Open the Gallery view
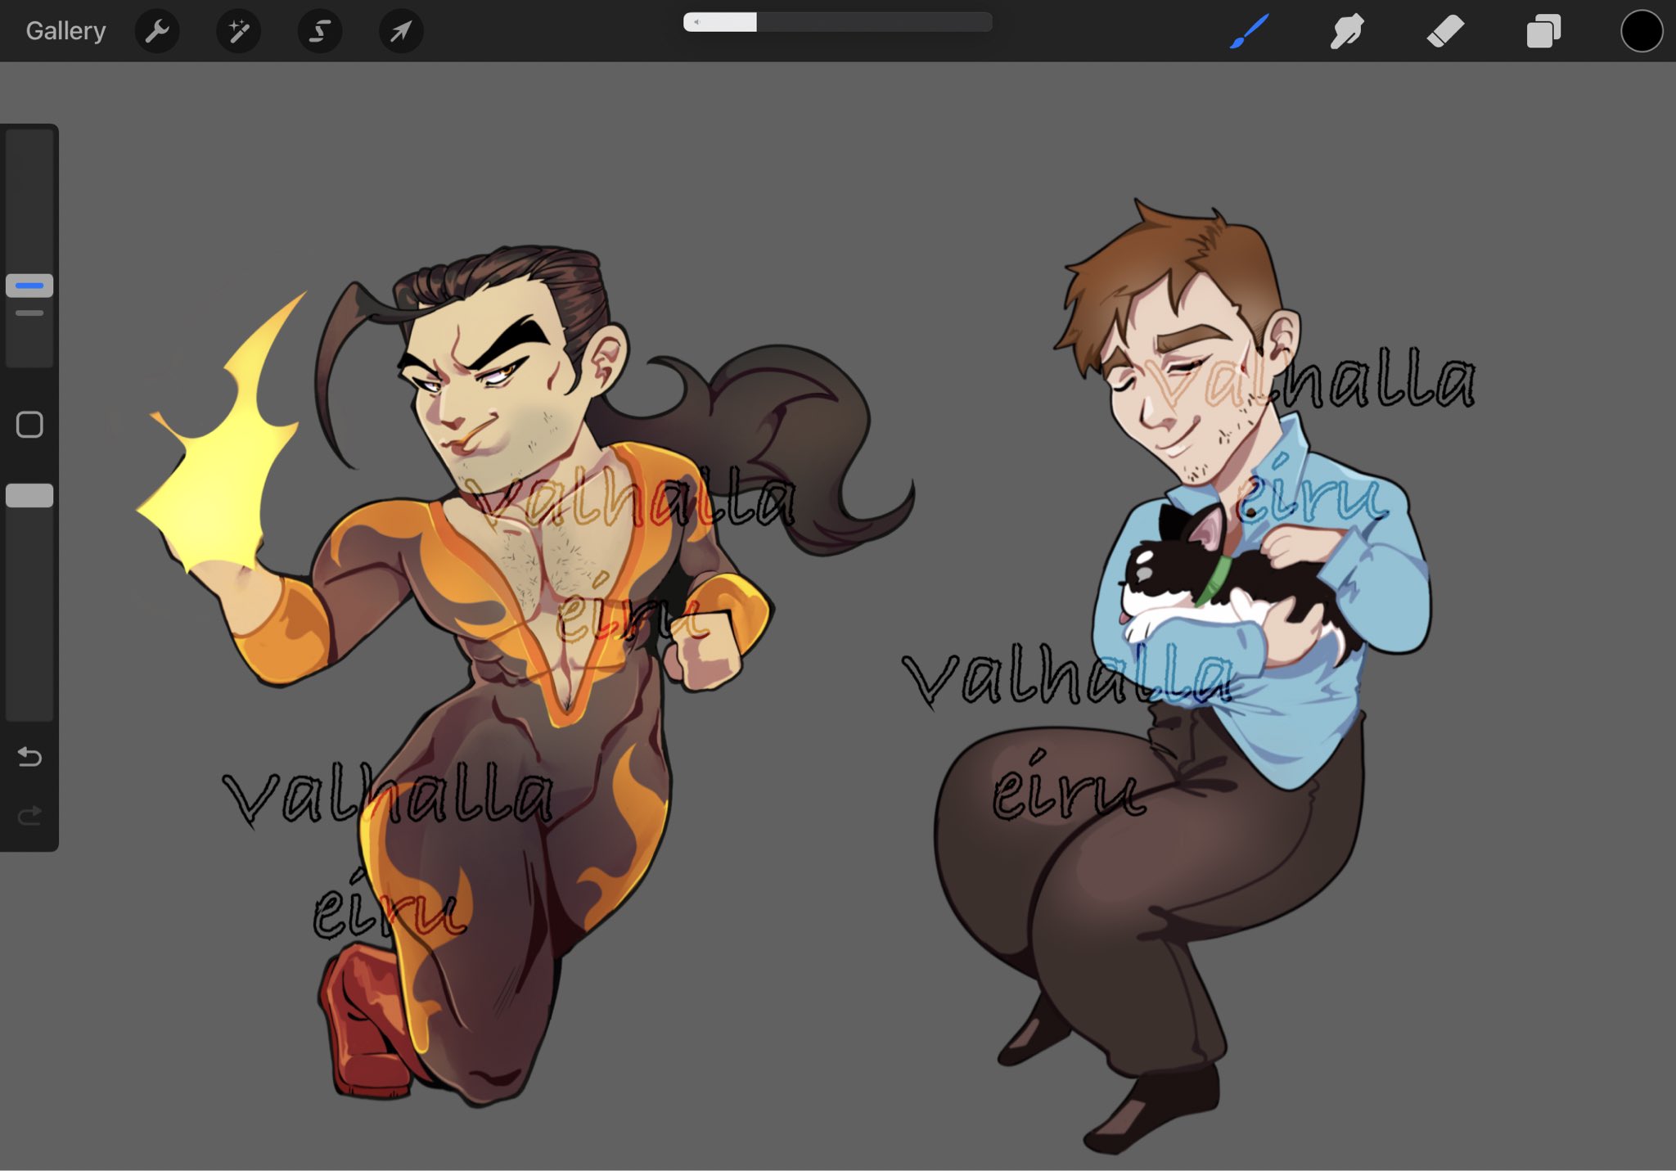This screenshot has height=1171, width=1676. 65,31
